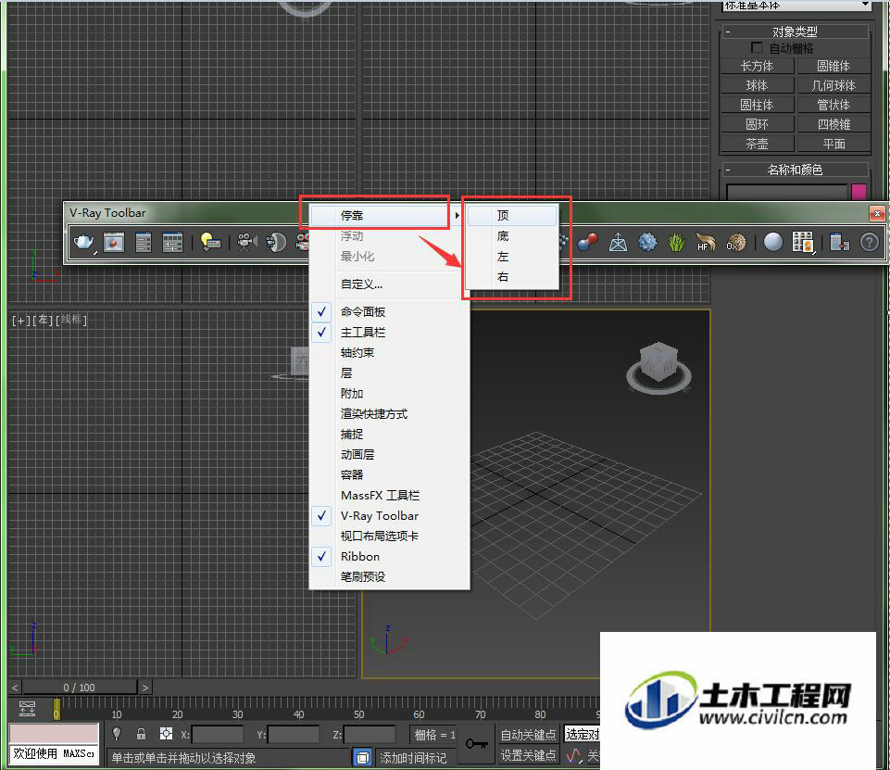
Task: Click the fourth V-Ray Toolbar settings list icon
Action: point(172,243)
